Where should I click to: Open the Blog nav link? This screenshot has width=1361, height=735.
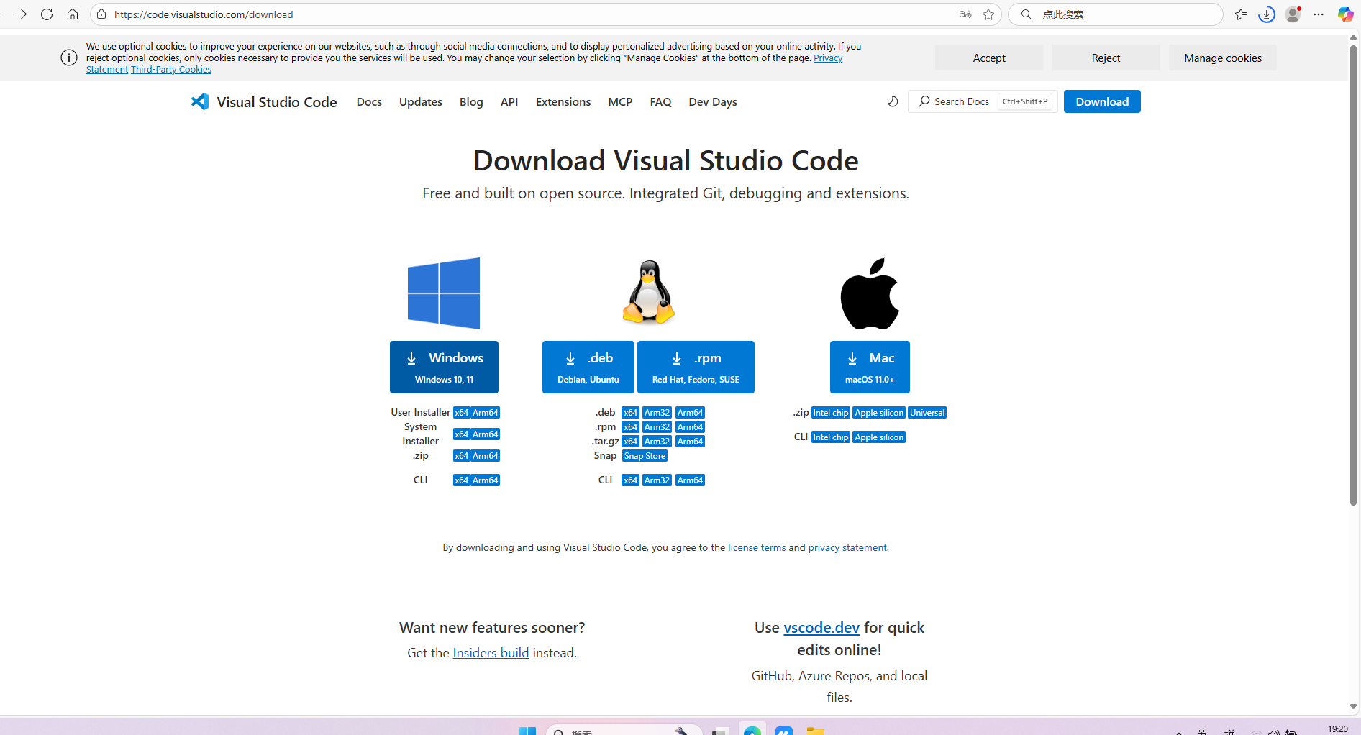pos(471,101)
